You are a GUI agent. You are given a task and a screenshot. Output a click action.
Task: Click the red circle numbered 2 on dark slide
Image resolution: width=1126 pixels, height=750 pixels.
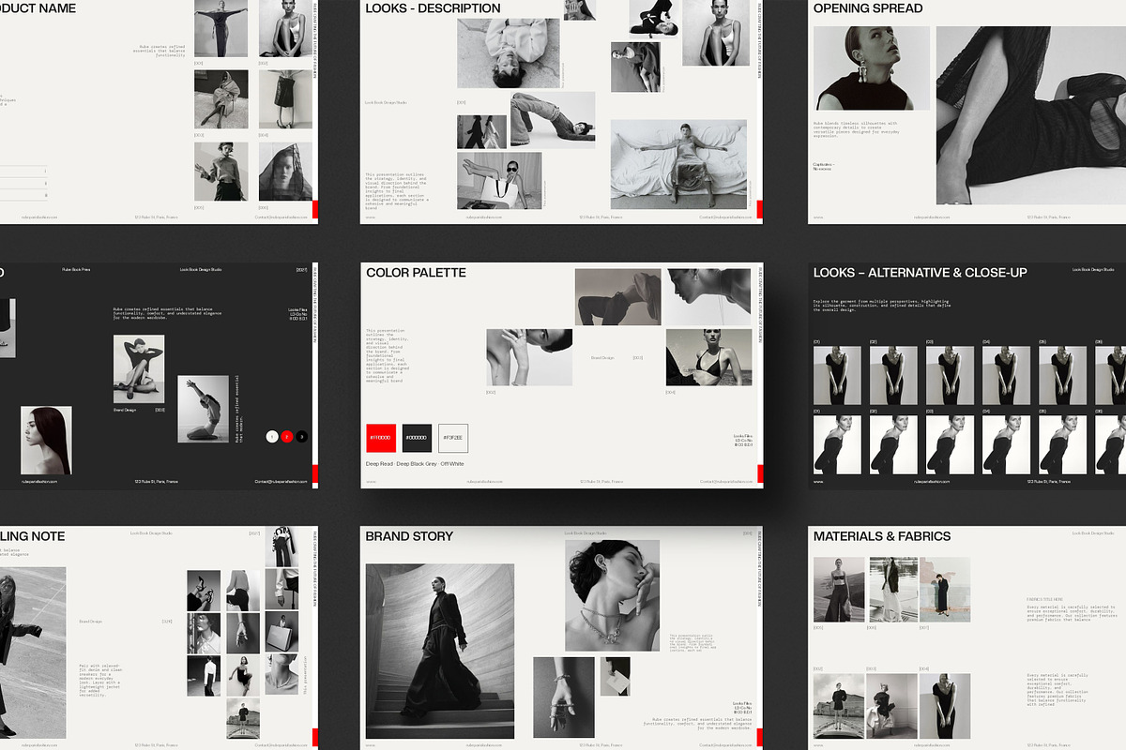287,436
